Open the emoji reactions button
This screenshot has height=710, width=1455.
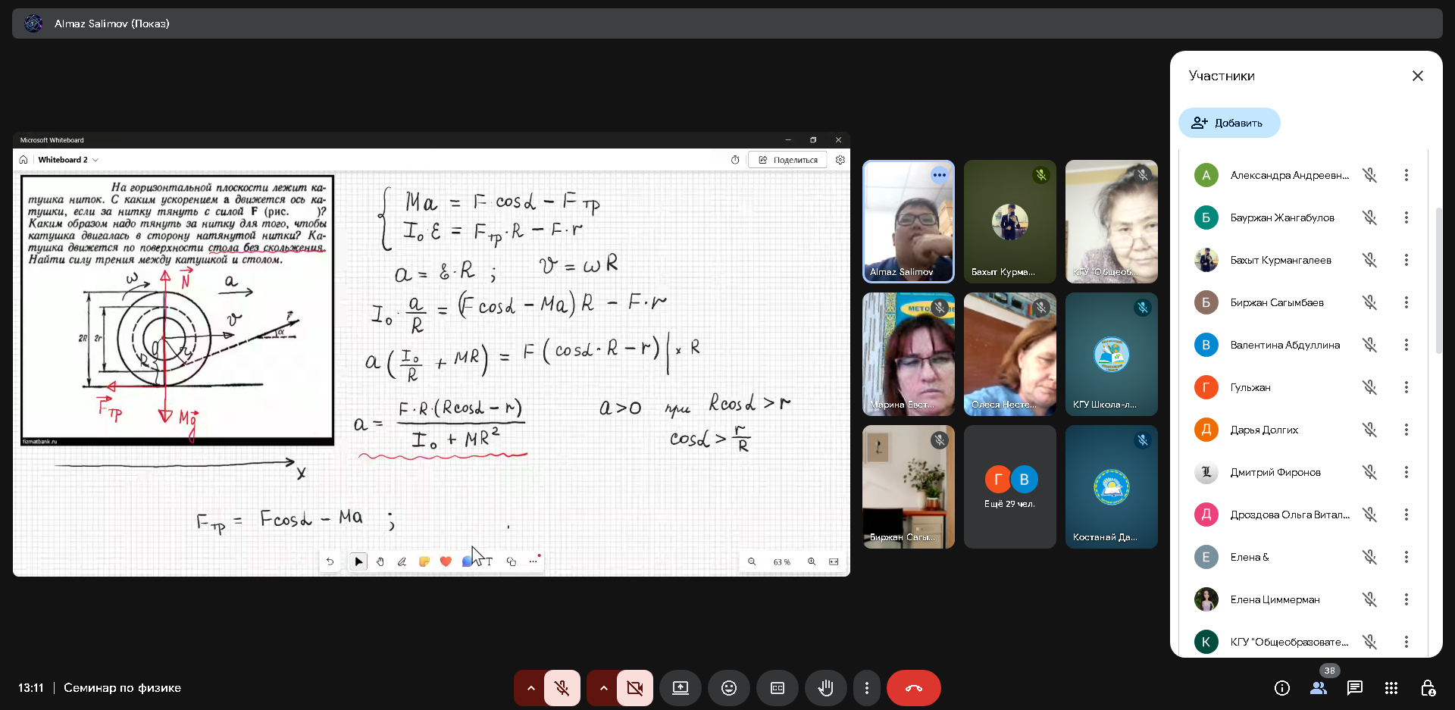click(728, 688)
